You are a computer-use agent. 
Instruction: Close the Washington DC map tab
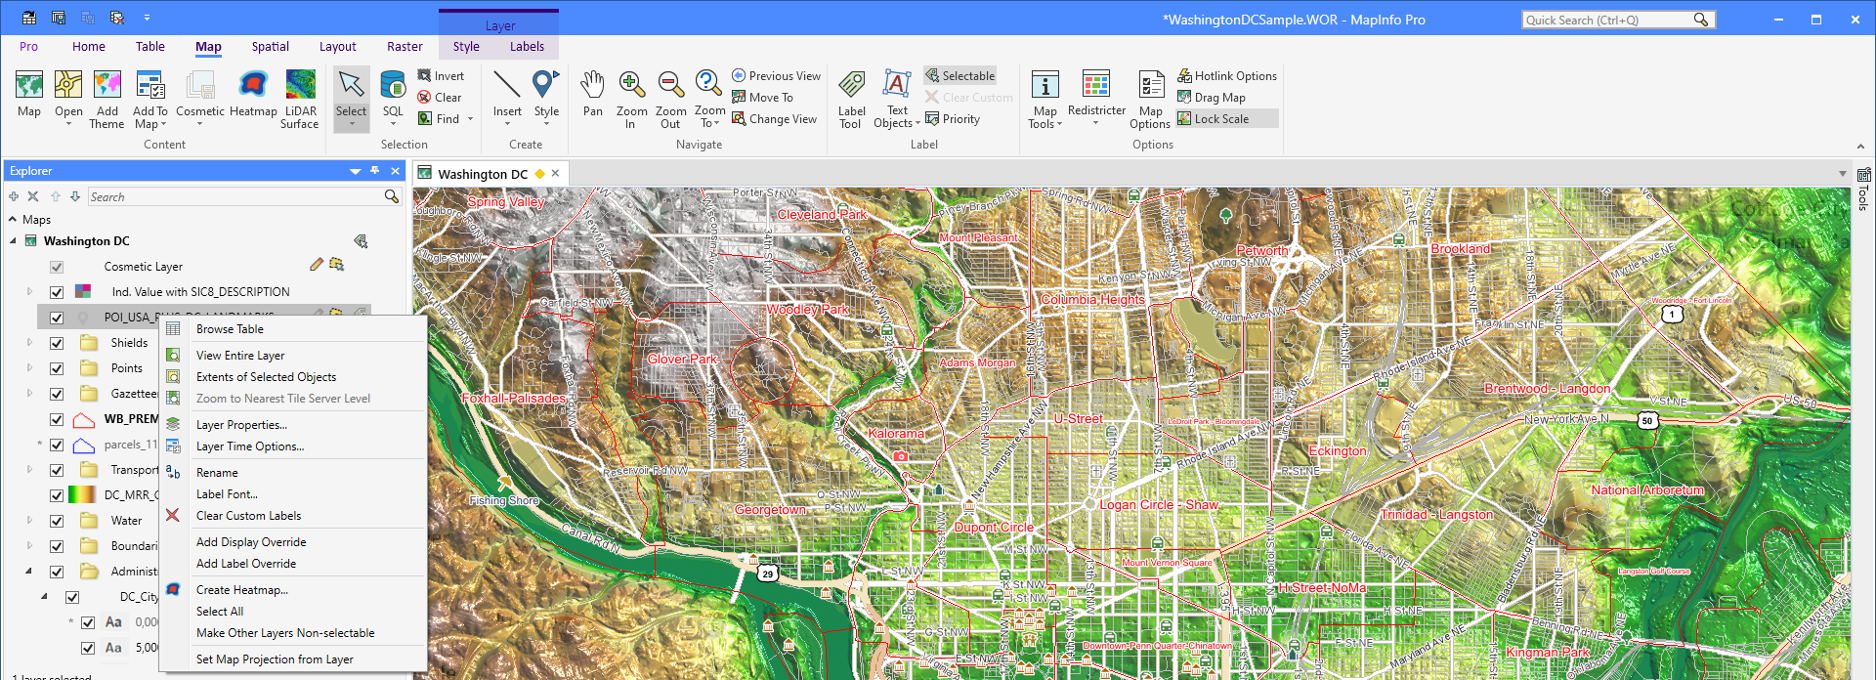(x=555, y=173)
